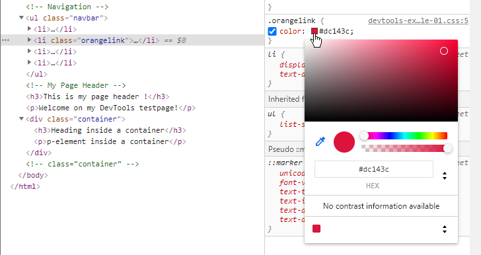Collapse the div container element
481x255 pixels.
[x=21, y=119]
